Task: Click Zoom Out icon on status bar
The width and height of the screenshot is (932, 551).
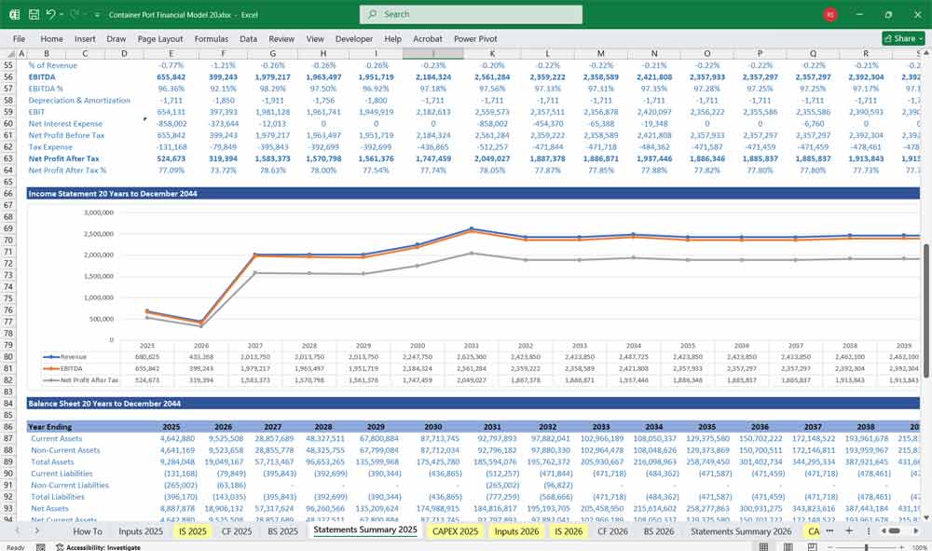Action: [829, 545]
